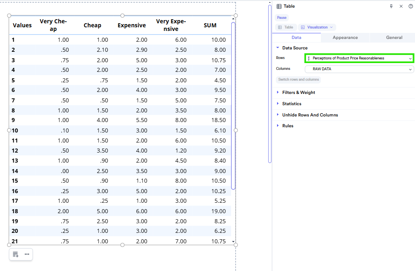The image size is (415, 271).
Task: Open the Perceptions of Product Price Reasonableness dropdown
Action: (359, 58)
